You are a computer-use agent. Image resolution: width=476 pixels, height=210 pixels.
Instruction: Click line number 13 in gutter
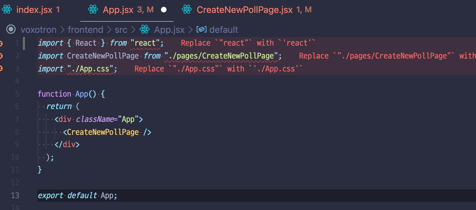(15, 195)
